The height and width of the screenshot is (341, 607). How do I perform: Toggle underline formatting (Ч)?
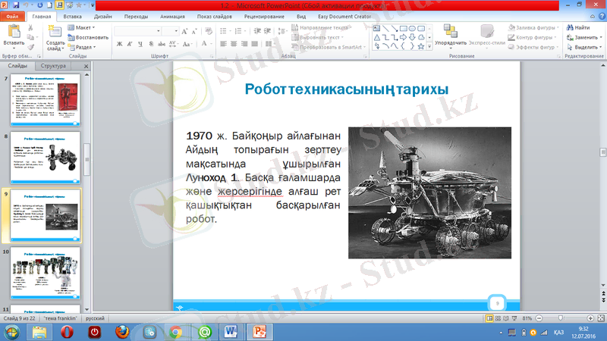point(140,45)
